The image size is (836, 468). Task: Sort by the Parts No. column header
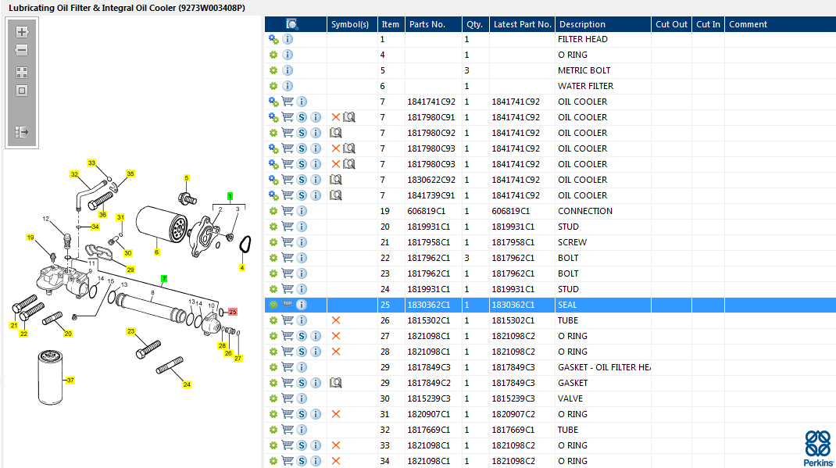point(433,24)
